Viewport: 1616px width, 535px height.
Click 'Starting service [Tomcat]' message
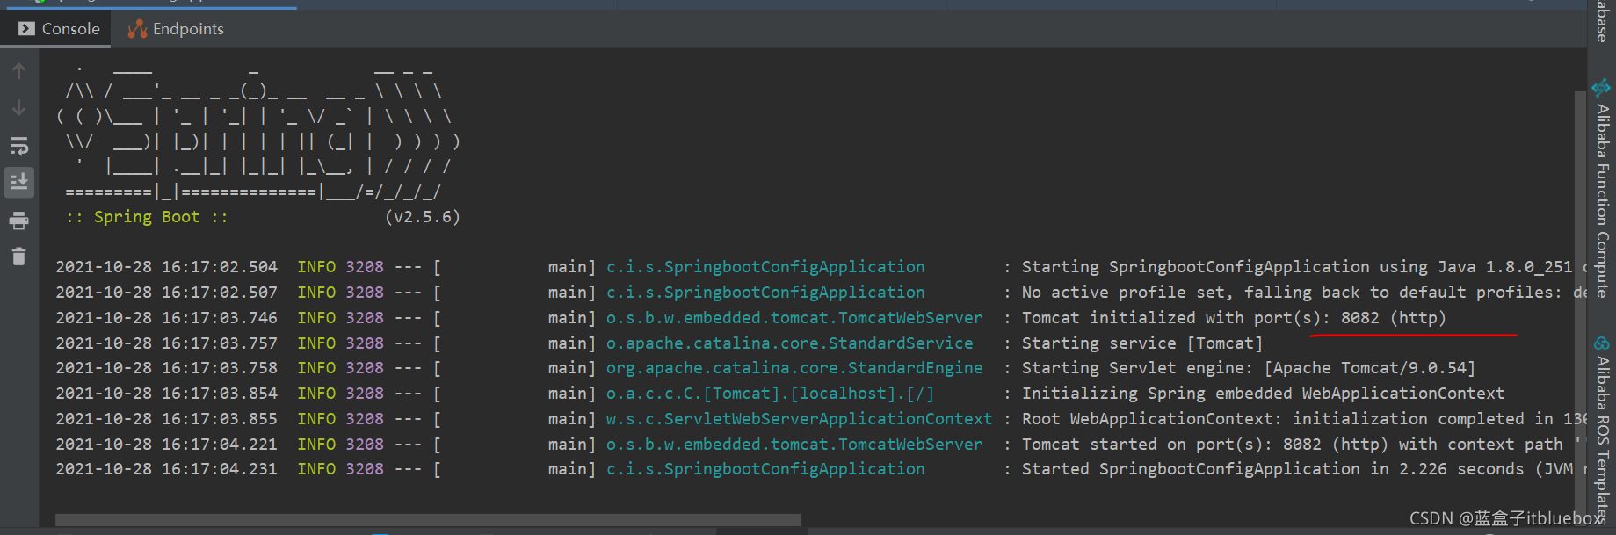click(x=1142, y=343)
